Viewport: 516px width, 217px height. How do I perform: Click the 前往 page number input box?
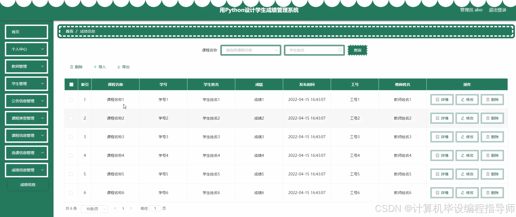[155, 208]
